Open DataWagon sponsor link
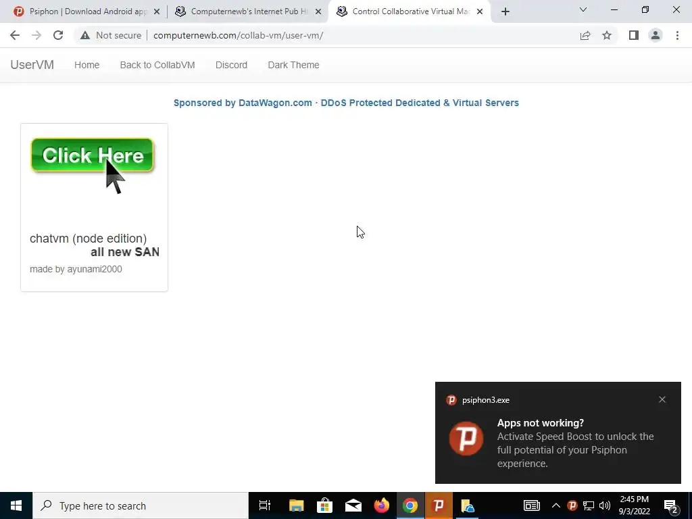 [346, 103]
